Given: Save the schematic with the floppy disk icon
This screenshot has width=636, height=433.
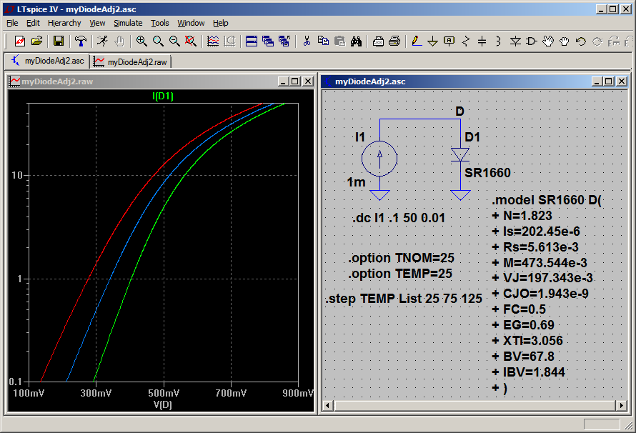Looking at the screenshot, I should coord(59,41).
